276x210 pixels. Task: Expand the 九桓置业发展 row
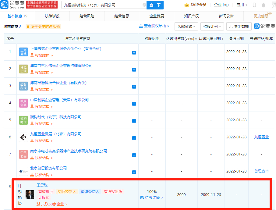(134, 138)
